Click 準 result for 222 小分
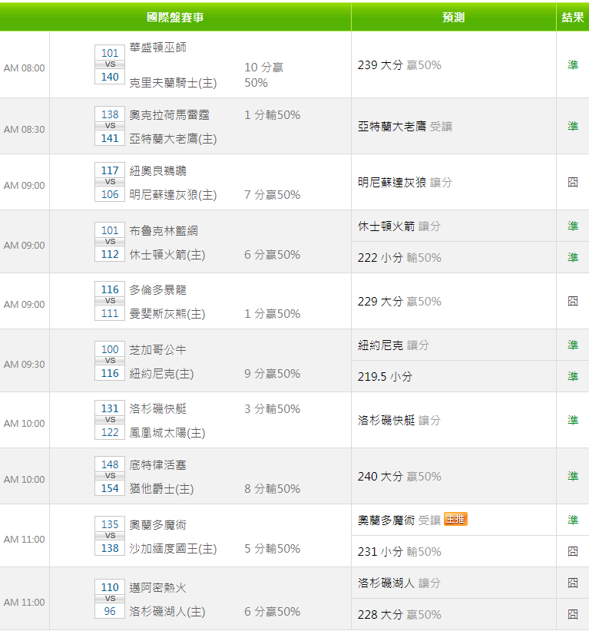Image resolution: width=589 pixels, height=631 pixels. click(x=573, y=257)
